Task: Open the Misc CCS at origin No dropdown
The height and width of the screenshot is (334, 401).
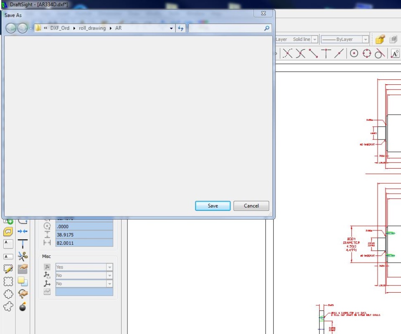Action: (110, 275)
